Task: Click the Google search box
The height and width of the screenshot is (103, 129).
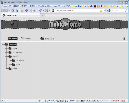Action: click(x=118, y=11)
